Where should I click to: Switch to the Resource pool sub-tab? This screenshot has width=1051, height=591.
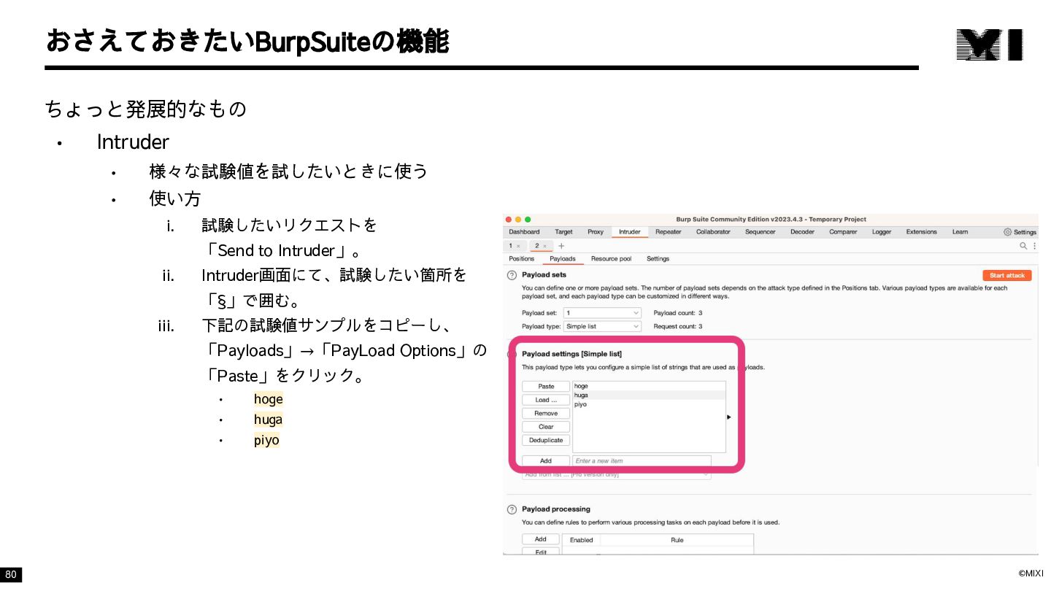tap(611, 258)
